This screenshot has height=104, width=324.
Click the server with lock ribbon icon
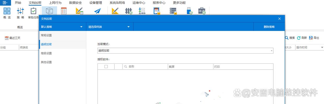tap(173, 11)
